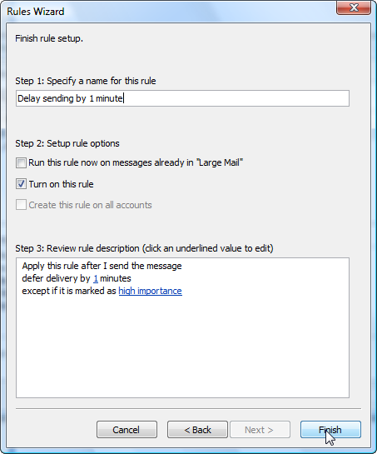Click Apply this rule after I send line
Viewport: 377px width, 454px height.
(x=102, y=266)
